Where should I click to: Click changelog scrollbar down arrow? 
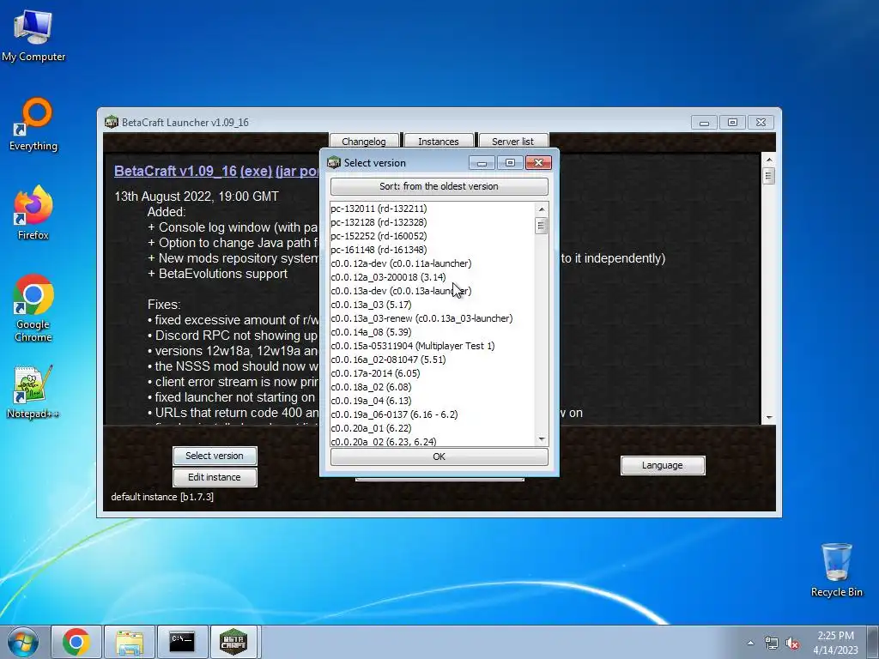point(769,417)
